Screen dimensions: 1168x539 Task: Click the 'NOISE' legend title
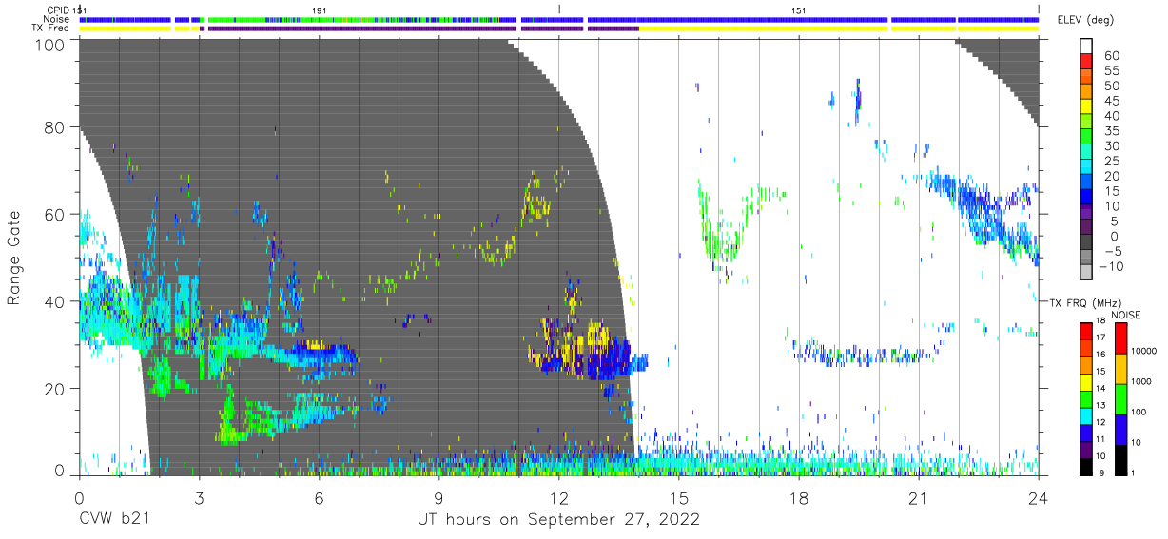1128,315
